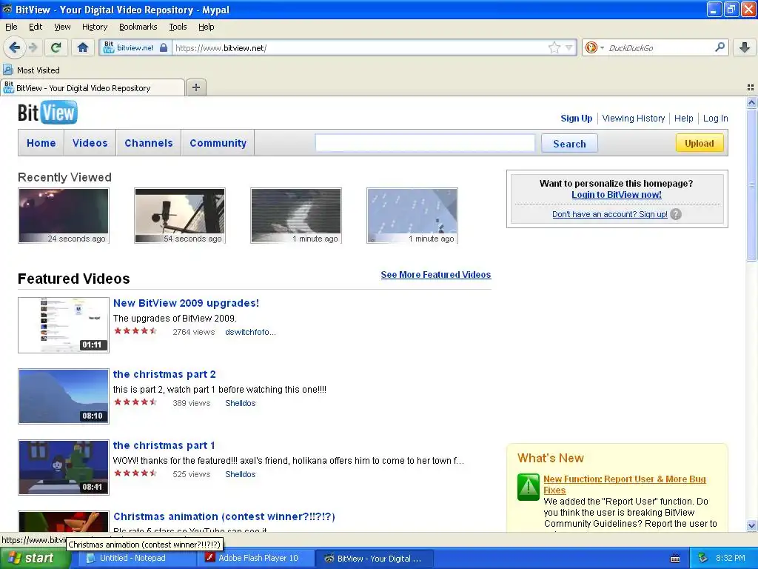Go to the Videos navigation tab
The image size is (758, 569).
[x=90, y=143]
